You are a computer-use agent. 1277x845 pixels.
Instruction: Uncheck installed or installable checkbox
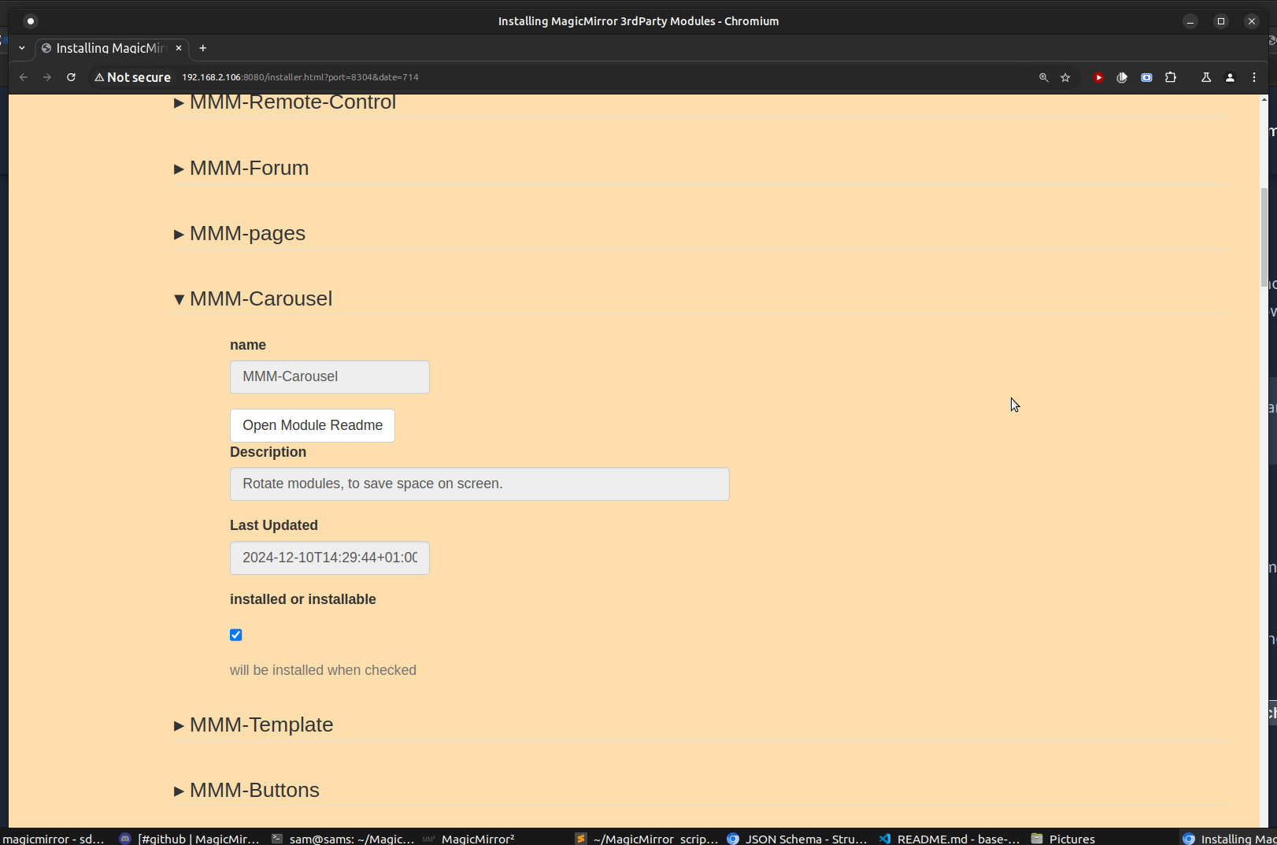coord(236,635)
